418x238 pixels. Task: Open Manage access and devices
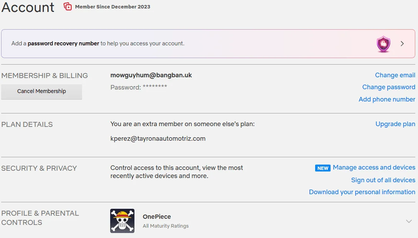374,168
